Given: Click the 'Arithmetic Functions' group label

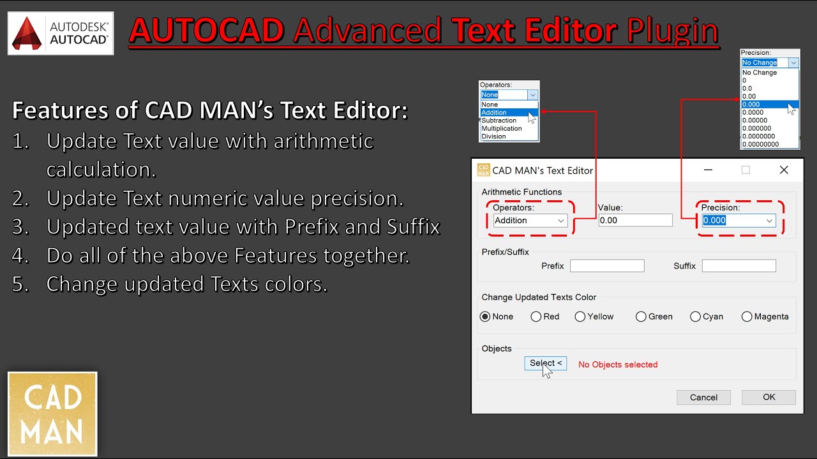Looking at the screenshot, I should pyautogui.click(x=521, y=192).
